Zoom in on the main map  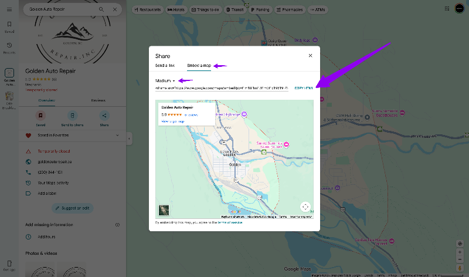(460, 252)
